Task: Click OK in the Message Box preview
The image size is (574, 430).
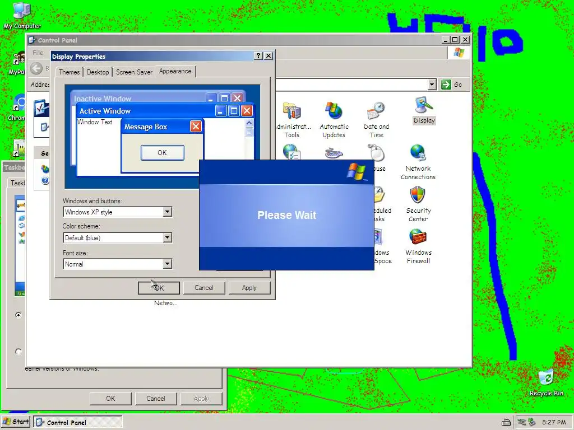Action: pyautogui.click(x=162, y=153)
